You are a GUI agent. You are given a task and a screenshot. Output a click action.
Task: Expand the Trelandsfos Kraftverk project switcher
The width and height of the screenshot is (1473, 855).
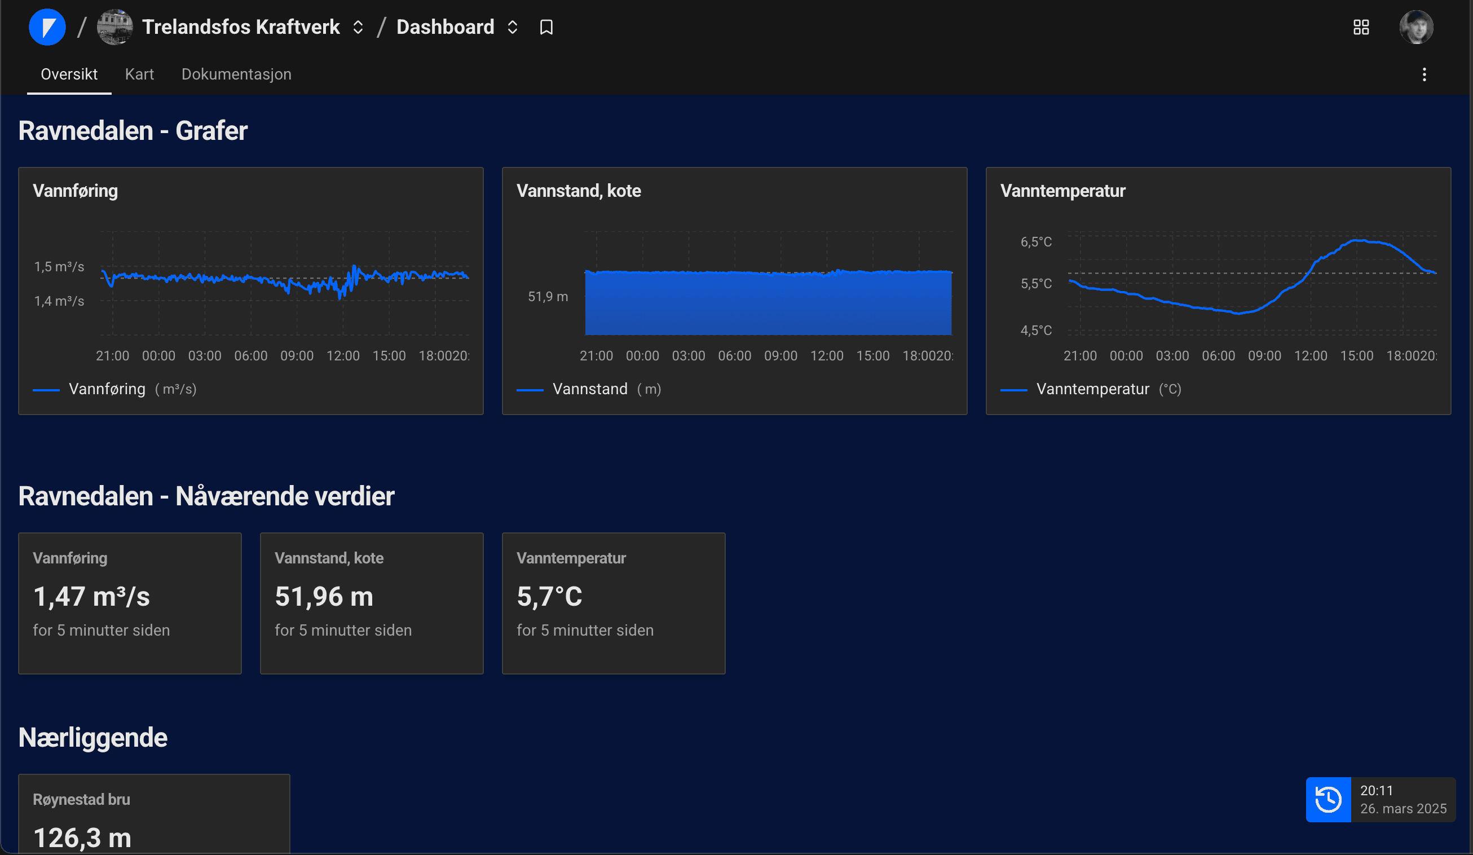[358, 27]
